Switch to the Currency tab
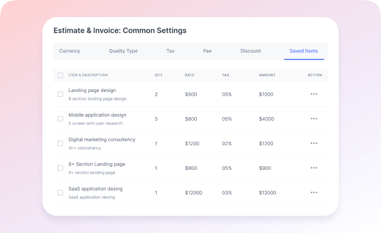Viewport: 381px width, 233px height. point(69,51)
